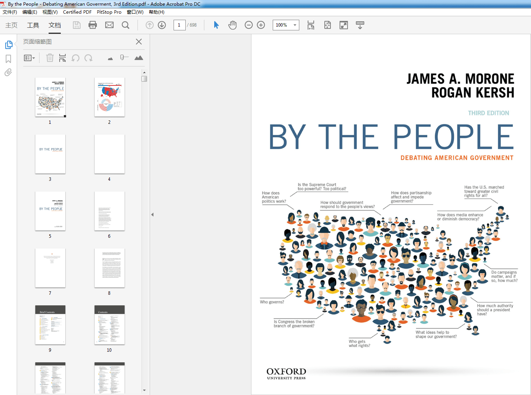Open Page Thumbnails sidebar icon
531x395 pixels.
pos(9,45)
